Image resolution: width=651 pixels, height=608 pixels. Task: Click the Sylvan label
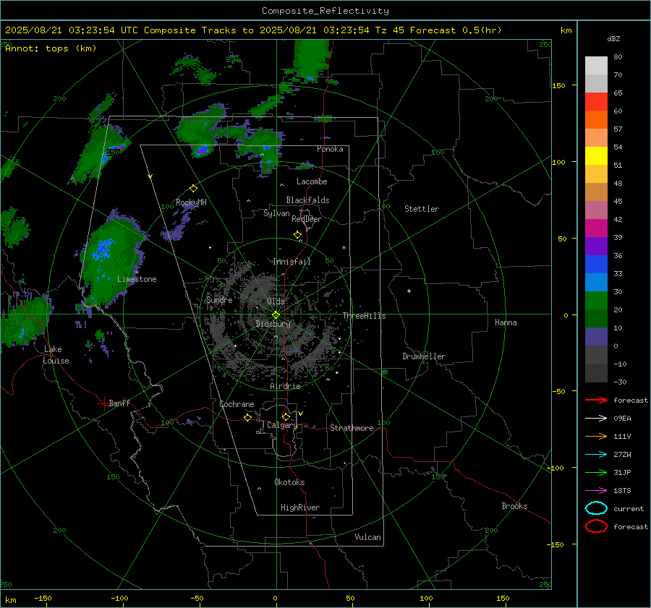(x=276, y=213)
